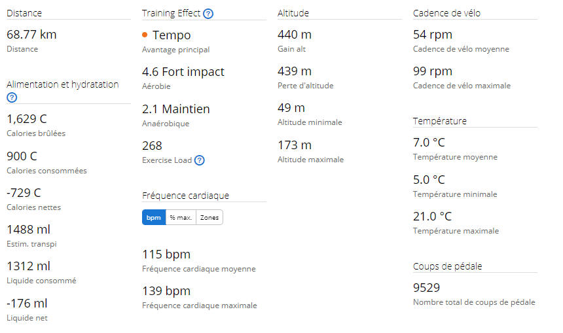Screen dimensions: 563x333
Task: Open the Training Effect help icon
Action: [x=208, y=14]
